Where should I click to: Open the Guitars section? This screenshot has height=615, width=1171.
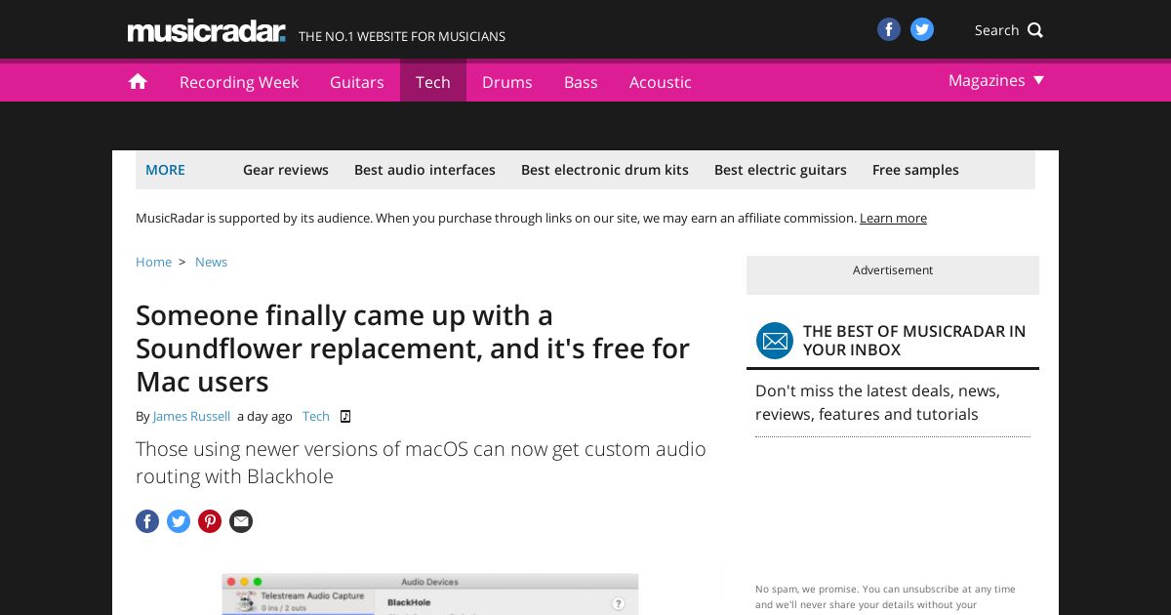coord(357,82)
